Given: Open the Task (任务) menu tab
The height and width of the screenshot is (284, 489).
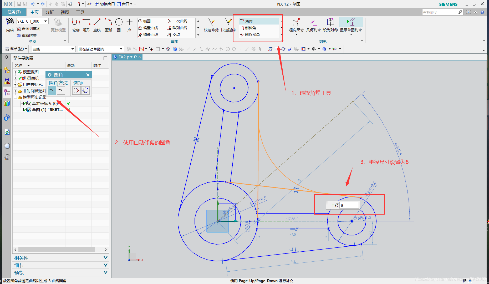Looking at the screenshot, I should pos(14,12).
